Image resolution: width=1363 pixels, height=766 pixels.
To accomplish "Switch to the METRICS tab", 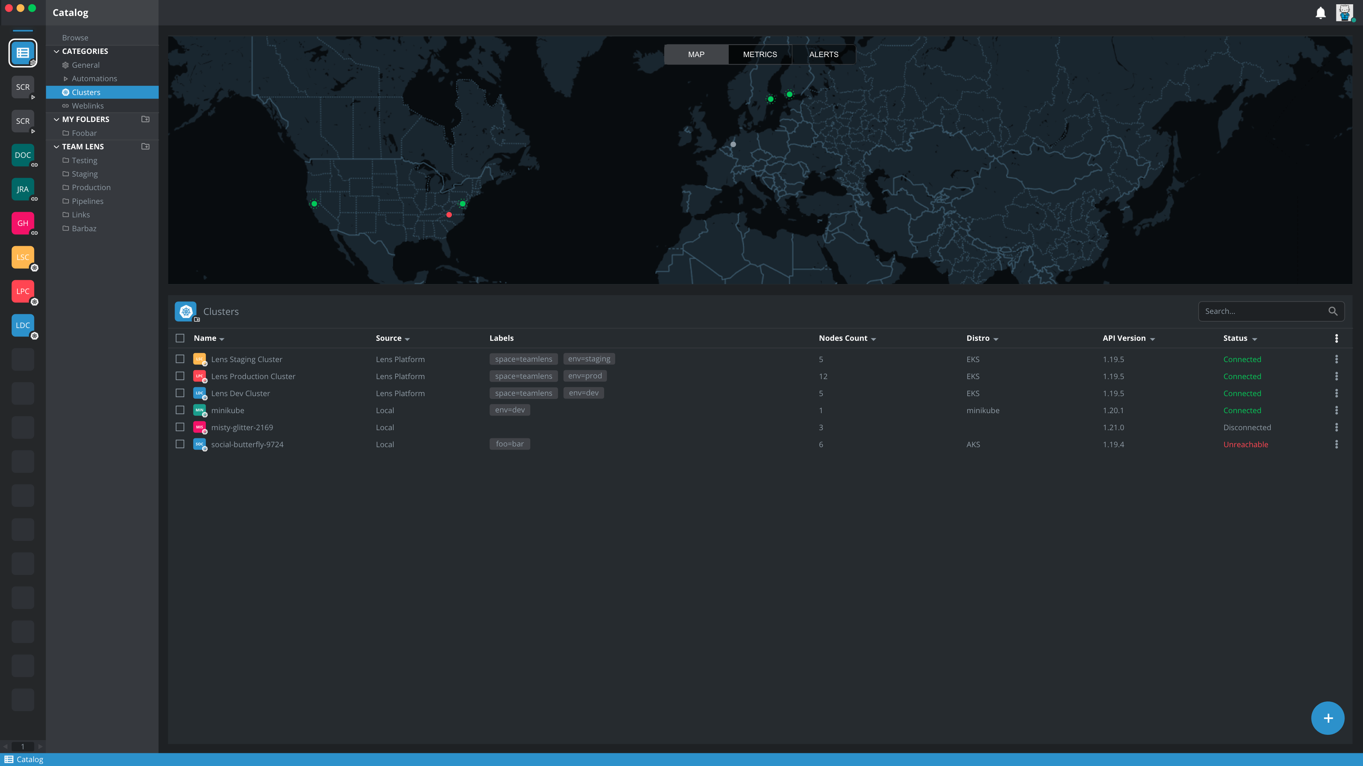I will pos(760,55).
